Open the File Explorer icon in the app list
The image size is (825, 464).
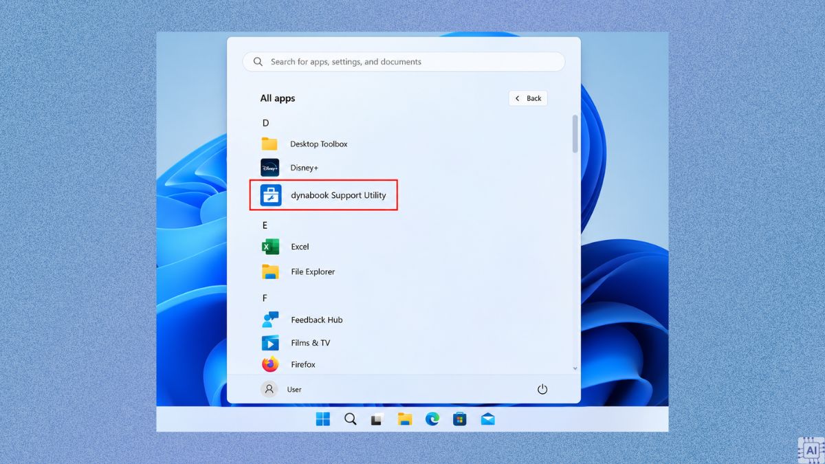(270, 272)
